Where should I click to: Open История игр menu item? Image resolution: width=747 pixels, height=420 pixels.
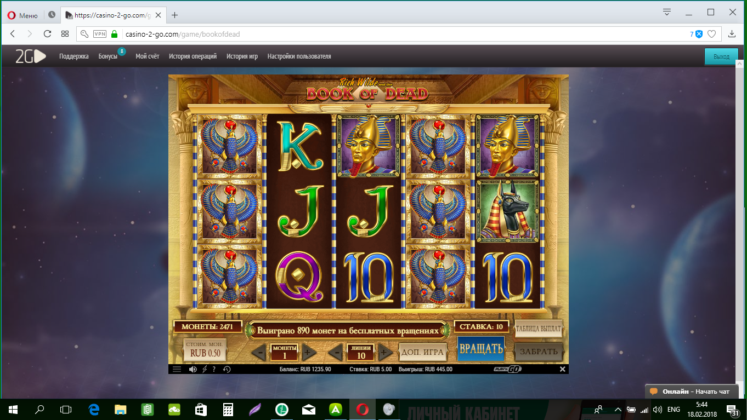[x=242, y=56]
